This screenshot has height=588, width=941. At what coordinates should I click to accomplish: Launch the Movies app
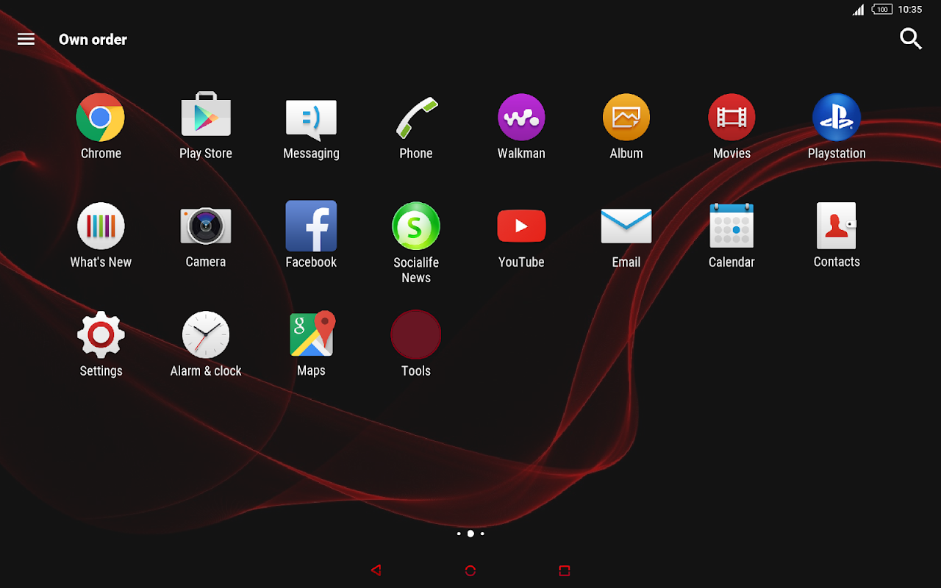point(731,117)
